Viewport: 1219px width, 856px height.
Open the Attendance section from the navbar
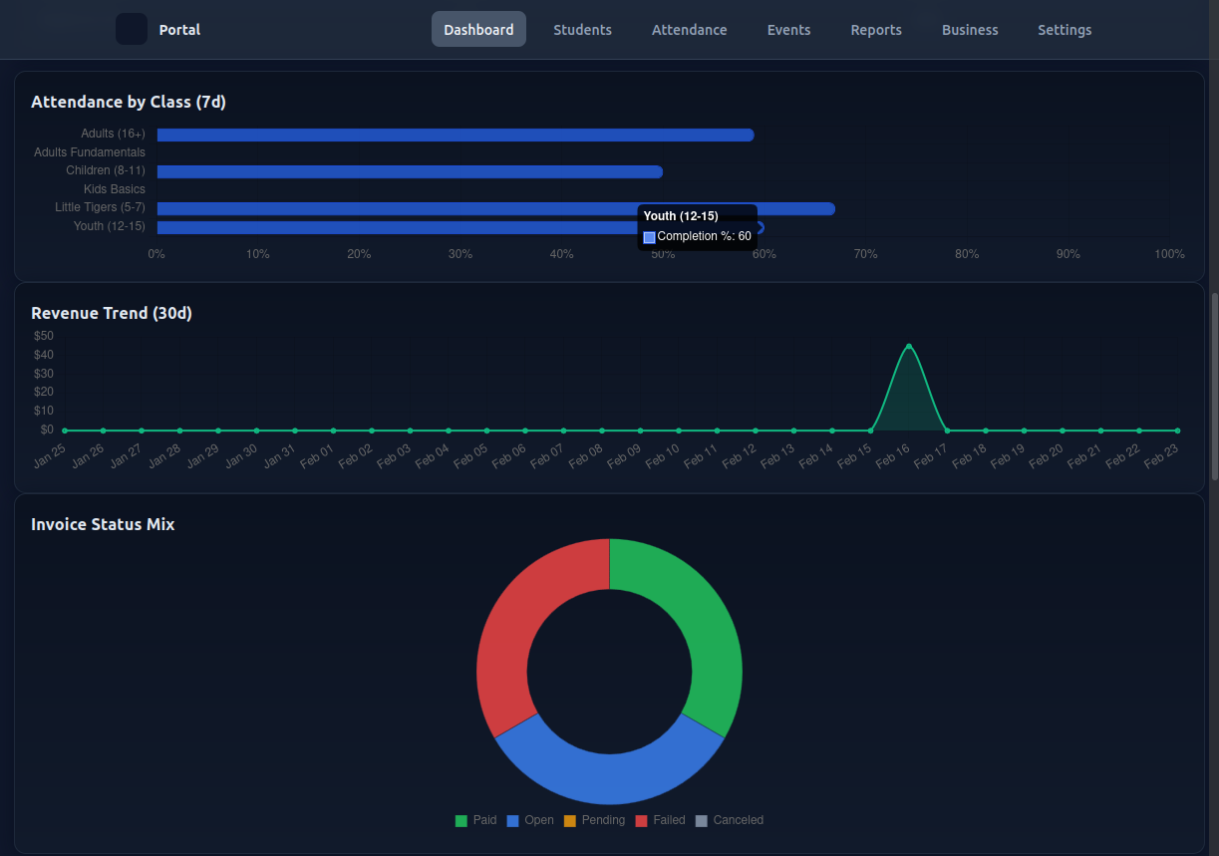(x=689, y=30)
